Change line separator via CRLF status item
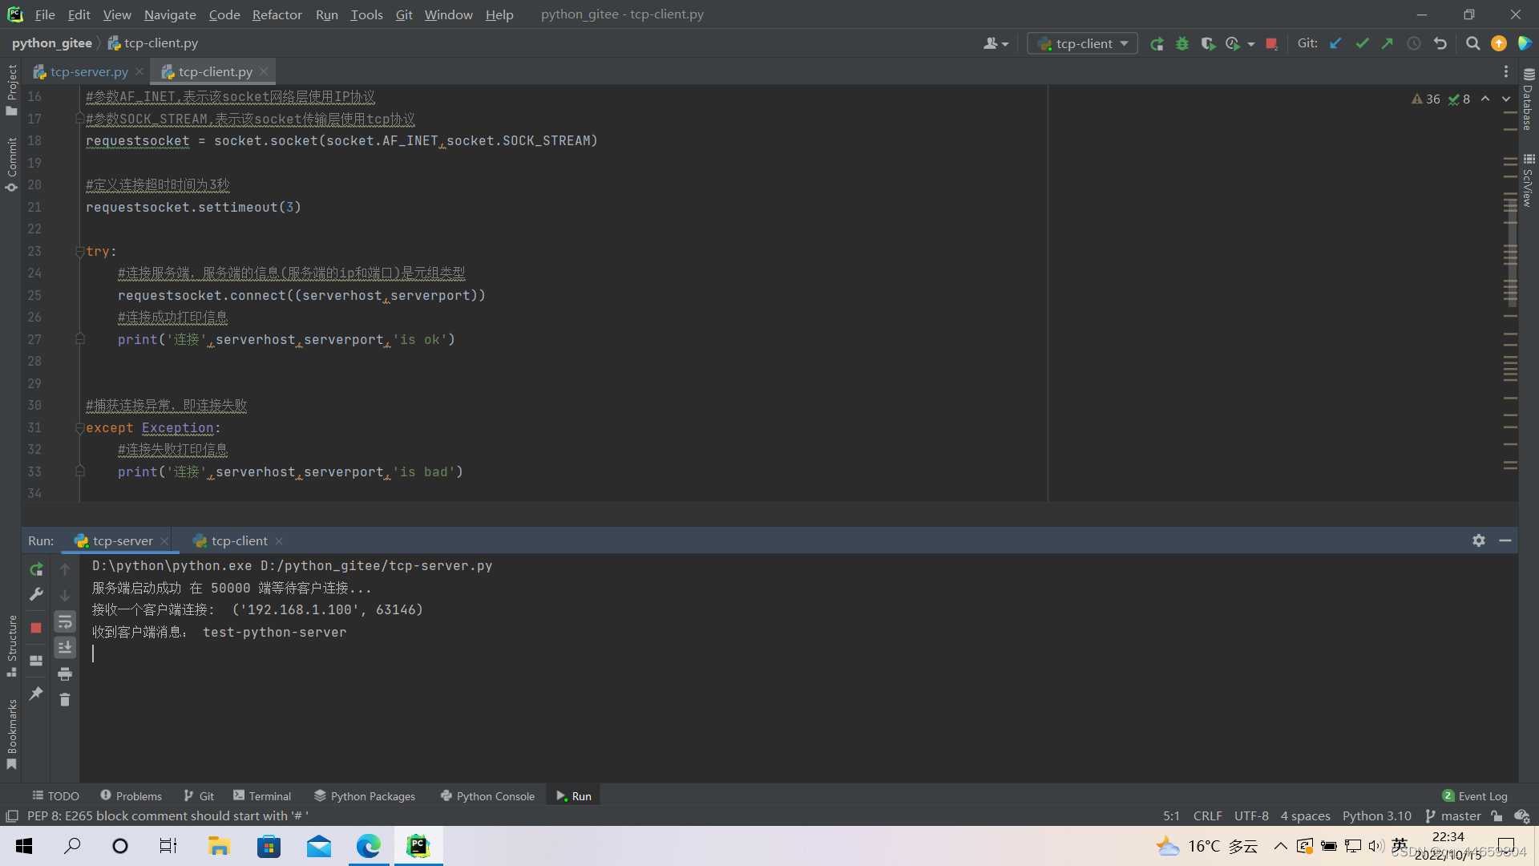This screenshot has width=1539, height=866. (x=1208, y=815)
